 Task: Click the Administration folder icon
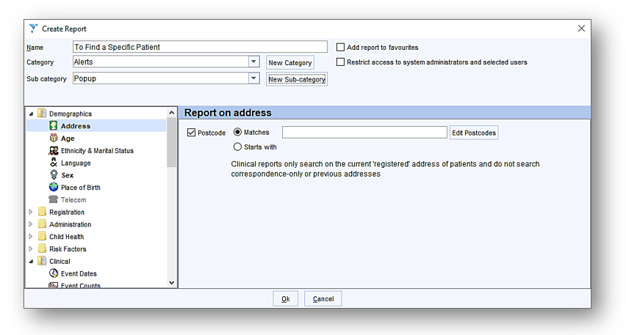[42, 224]
